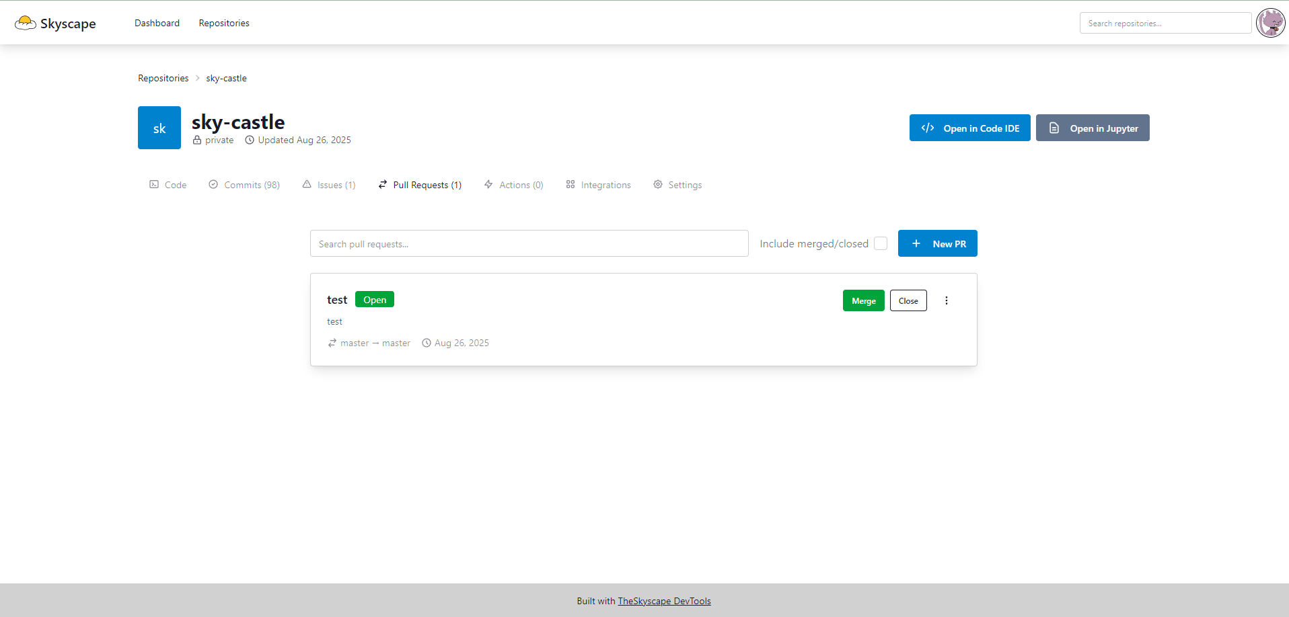Click the Actions lightning bolt icon

(x=488, y=184)
